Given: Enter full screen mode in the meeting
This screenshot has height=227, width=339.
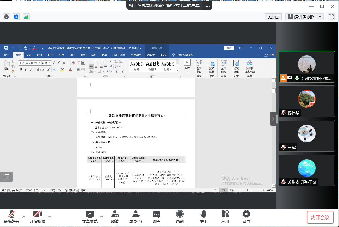Looking at the screenshot, I should click(x=331, y=17).
